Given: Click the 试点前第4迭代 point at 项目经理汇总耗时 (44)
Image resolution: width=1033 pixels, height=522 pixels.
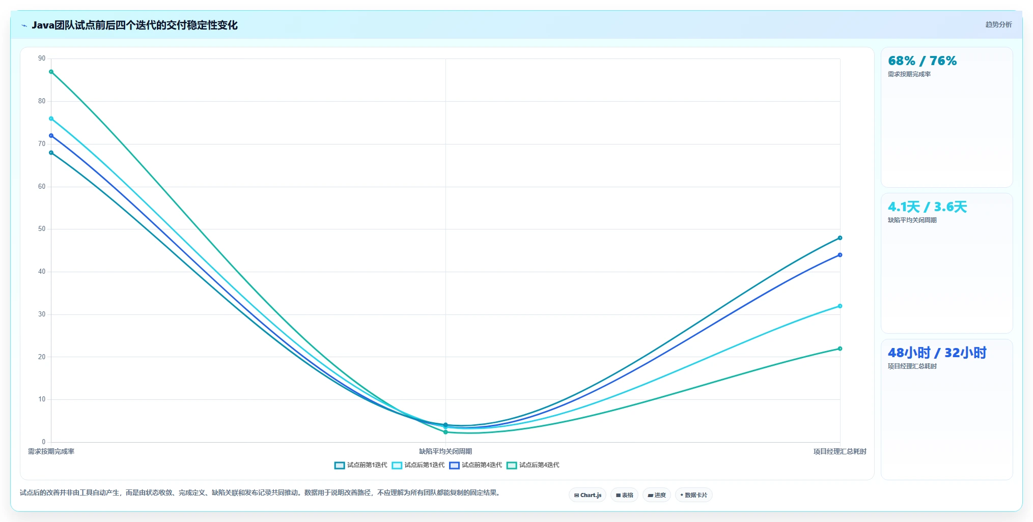Looking at the screenshot, I should (x=840, y=255).
